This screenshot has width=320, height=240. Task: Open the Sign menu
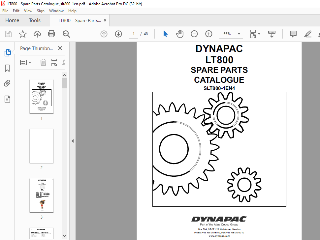click(x=41, y=11)
